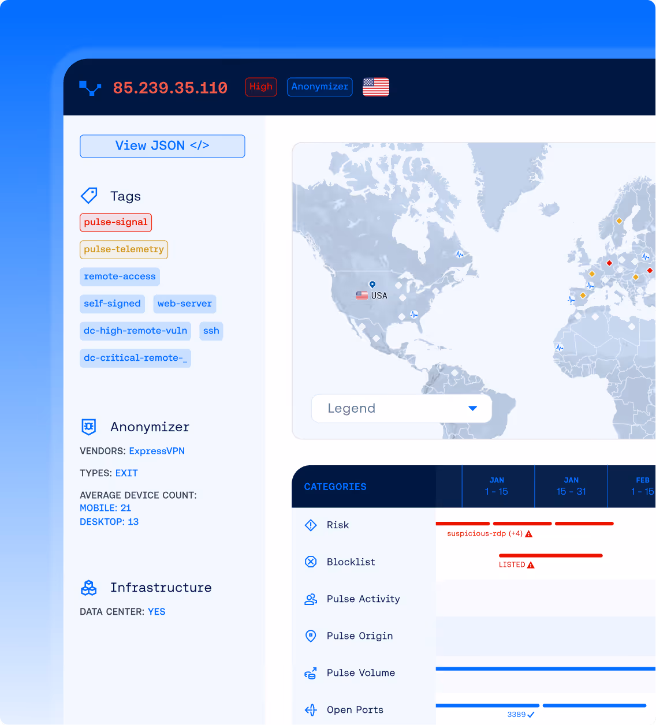Viewport: 656px width, 725px height.
Task: Click the network logo beside the IP address
Action: coord(90,88)
